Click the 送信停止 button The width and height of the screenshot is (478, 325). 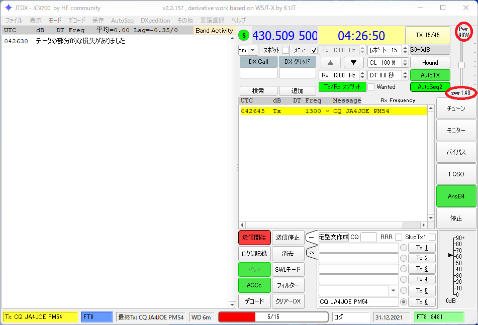(x=288, y=238)
